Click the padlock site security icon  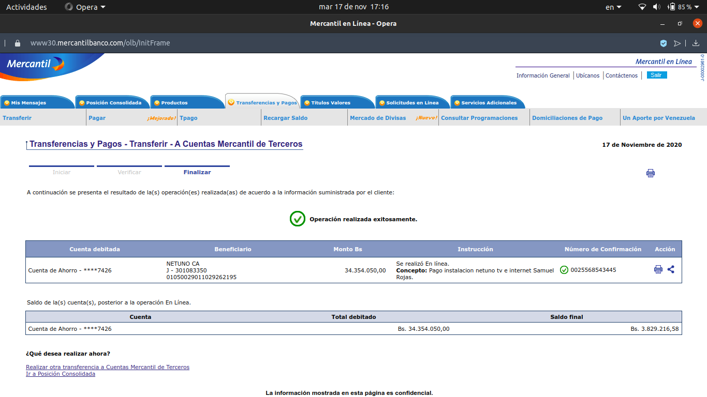click(x=18, y=43)
